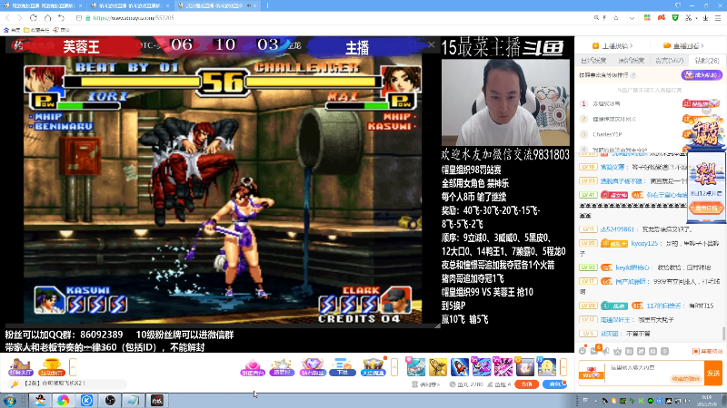Open the gold trophy icon below video
Image resolution: width=727 pixels, height=408 pixels.
pos(51,367)
